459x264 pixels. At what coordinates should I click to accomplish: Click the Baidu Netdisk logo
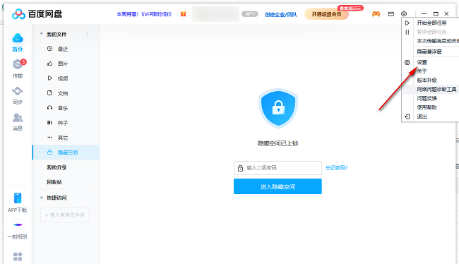coord(37,13)
